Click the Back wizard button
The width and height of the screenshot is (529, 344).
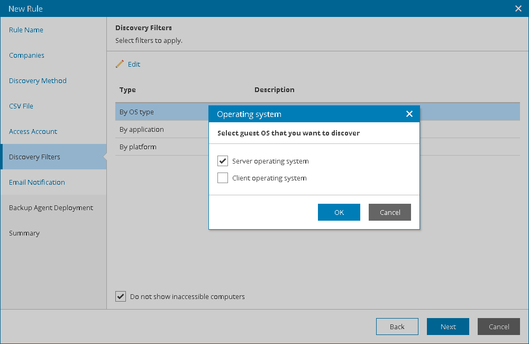pyautogui.click(x=397, y=327)
